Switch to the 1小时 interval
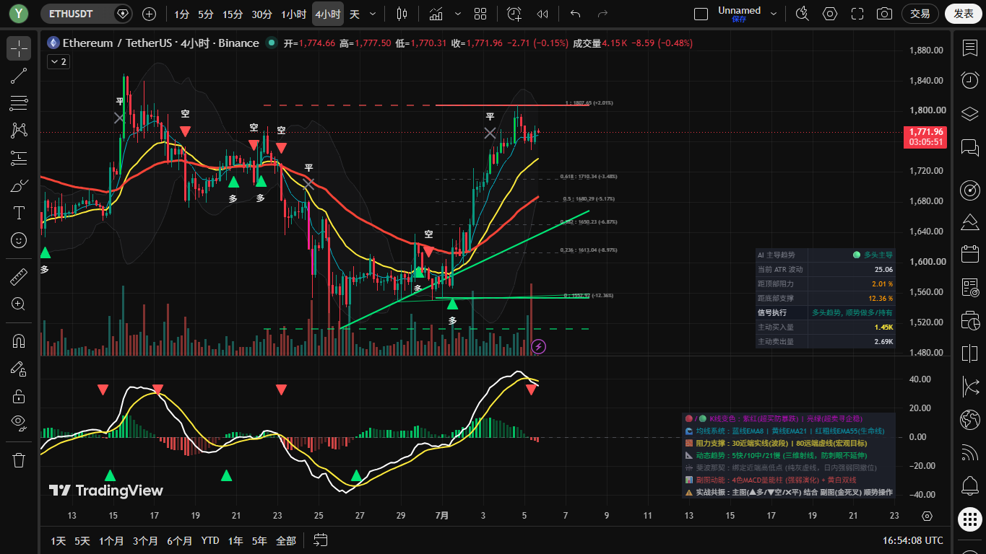Viewport: 986px width, 554px height. click(293, 14)
